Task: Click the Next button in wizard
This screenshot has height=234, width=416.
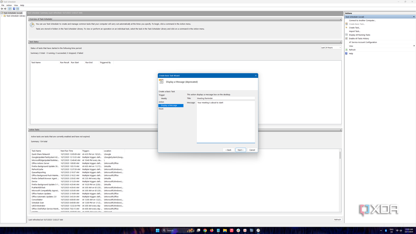Action: click(x=240, y=150)
